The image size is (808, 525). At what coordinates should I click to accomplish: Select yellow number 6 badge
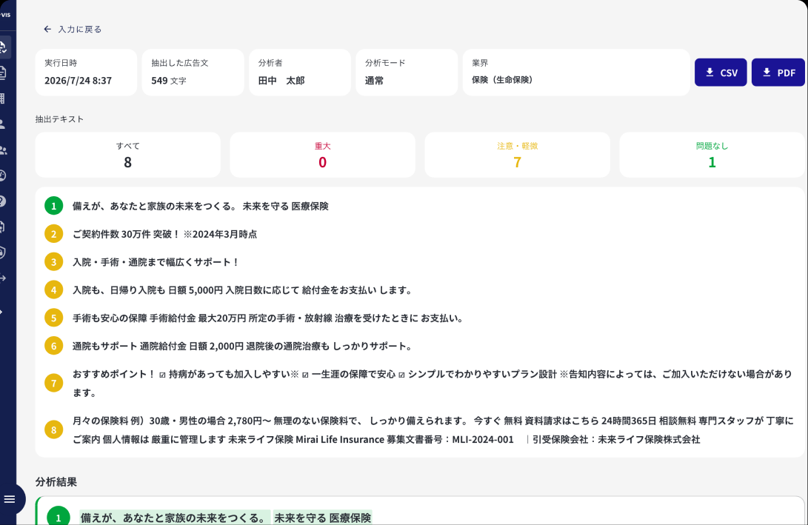point(53,347)
